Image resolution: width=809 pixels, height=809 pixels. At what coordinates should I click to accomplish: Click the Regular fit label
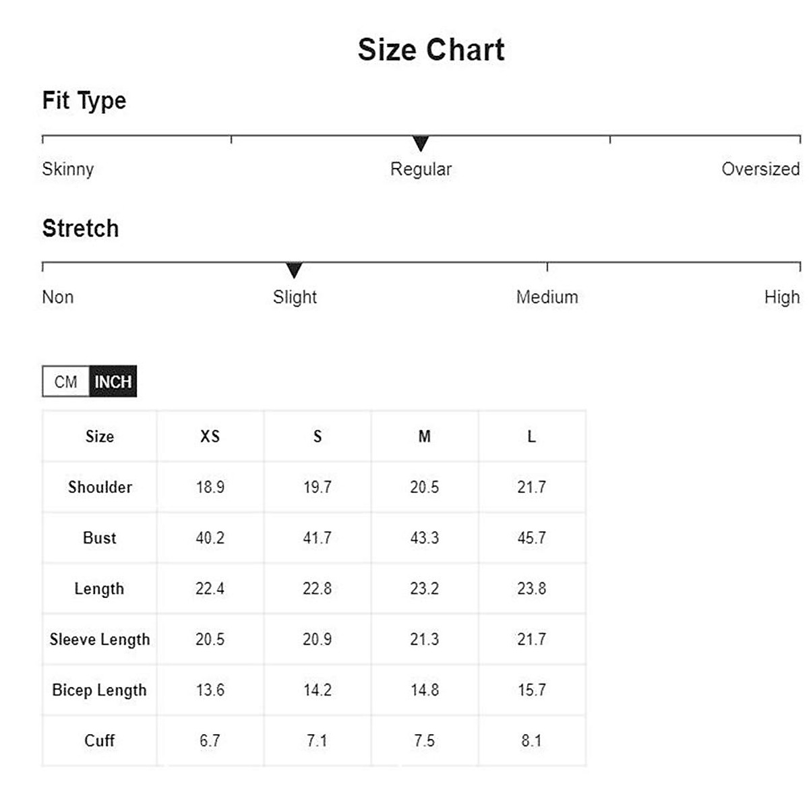421,169
